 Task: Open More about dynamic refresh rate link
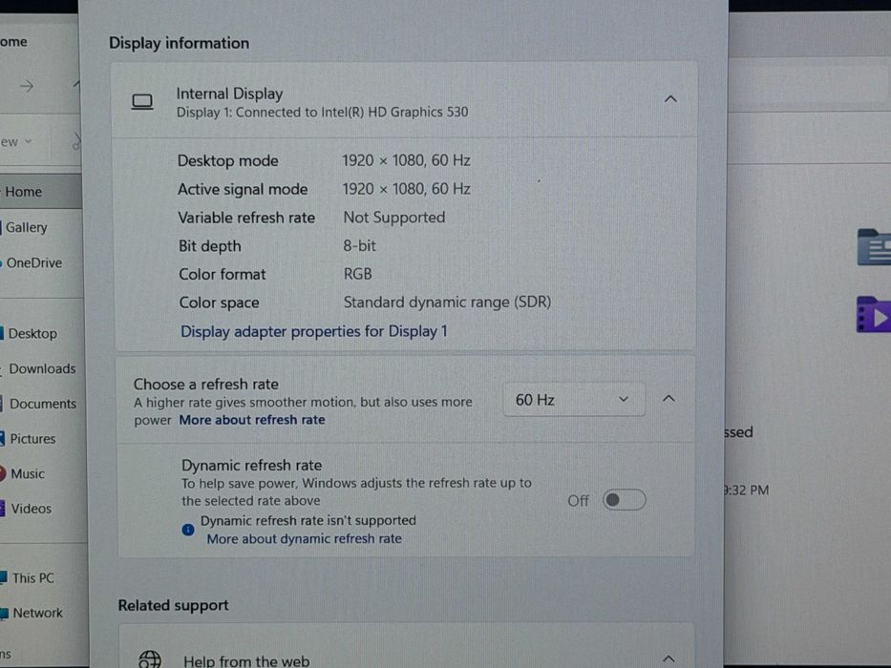304,538
